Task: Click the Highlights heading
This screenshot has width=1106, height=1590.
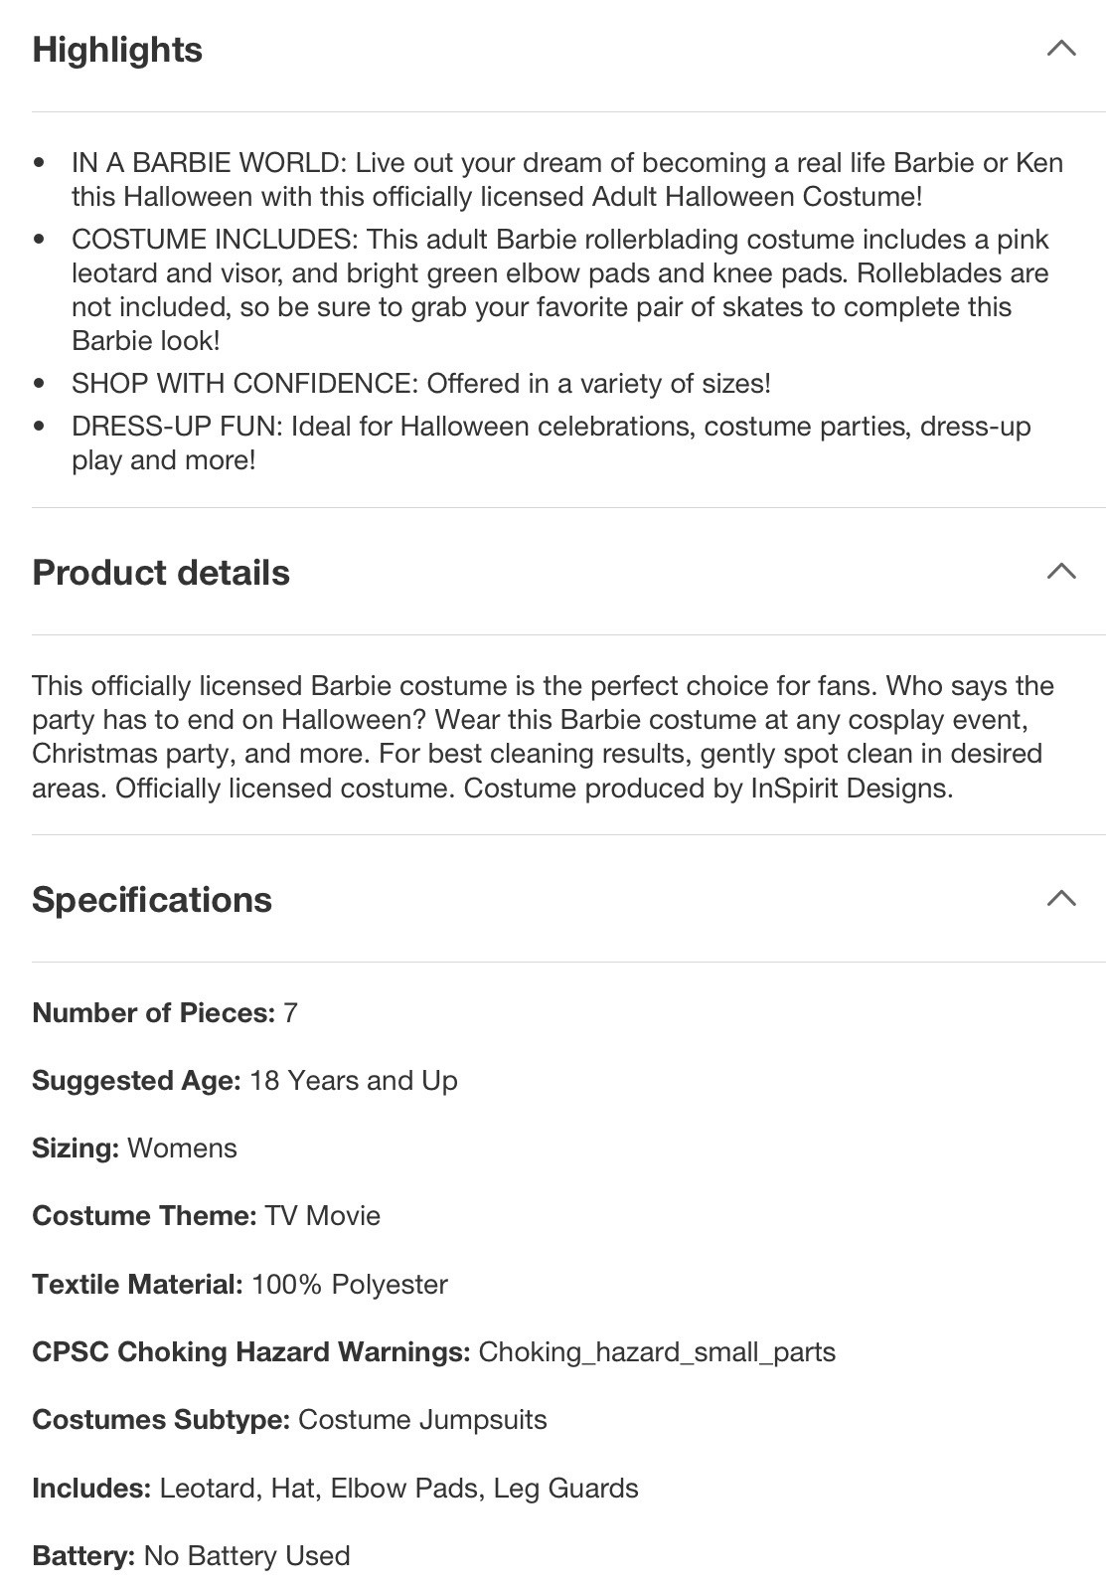Action: click(x=117, y=50)
